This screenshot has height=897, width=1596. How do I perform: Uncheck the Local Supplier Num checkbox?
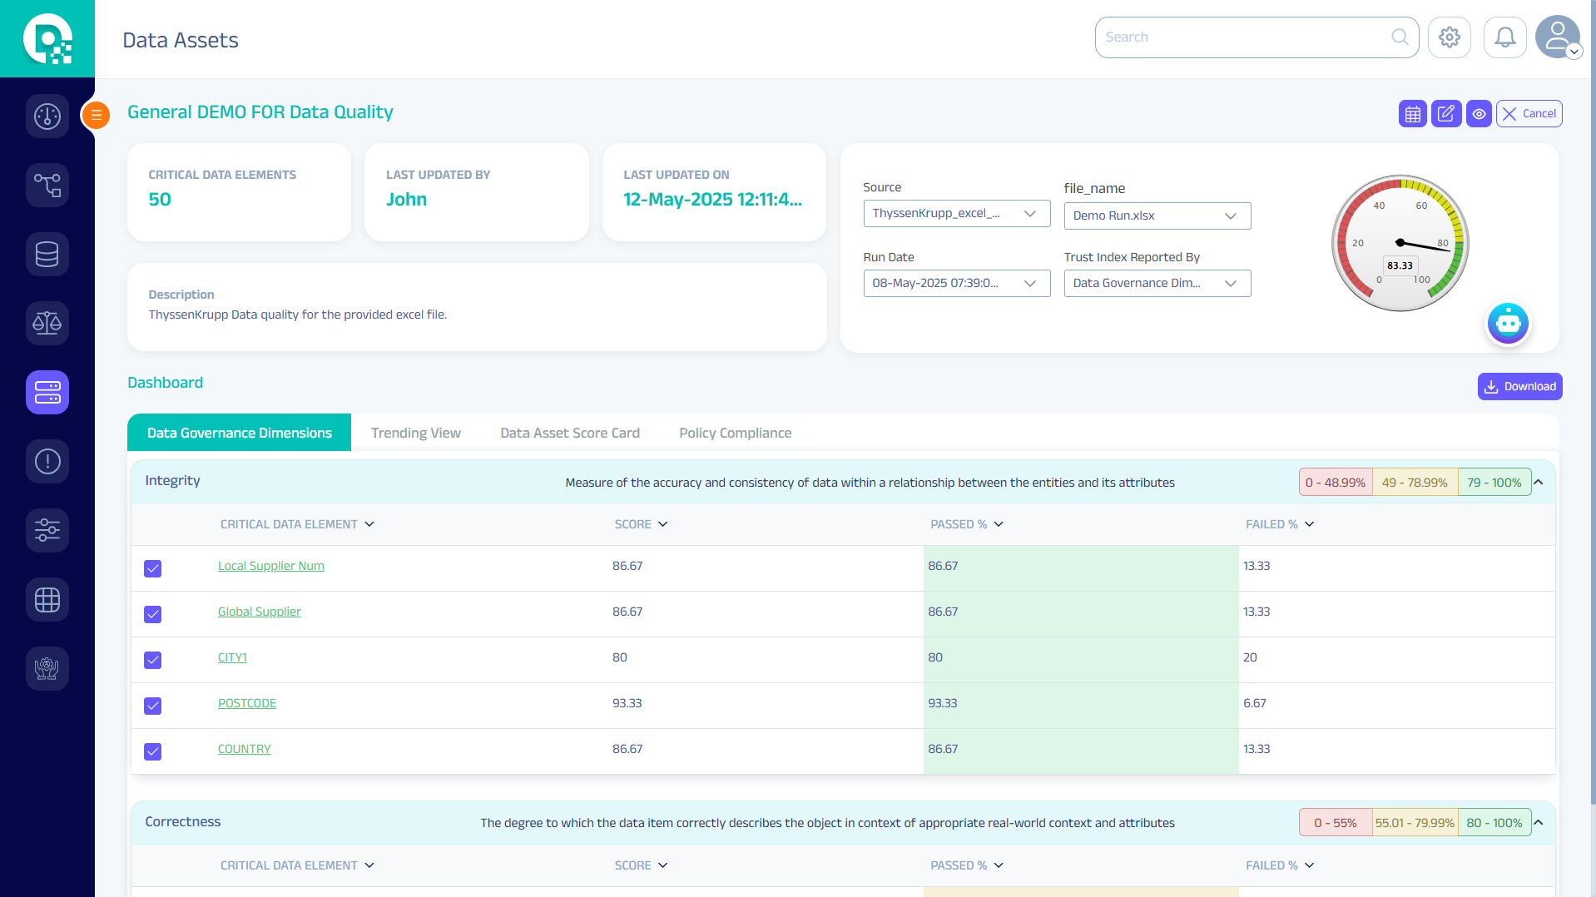click(153, 568)
